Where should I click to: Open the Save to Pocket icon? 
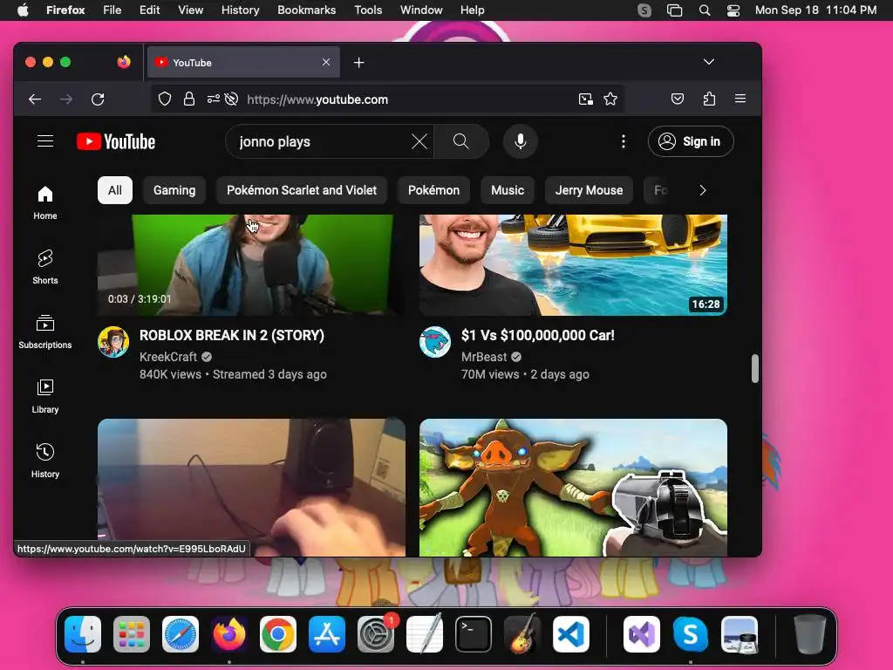[677, 99]
